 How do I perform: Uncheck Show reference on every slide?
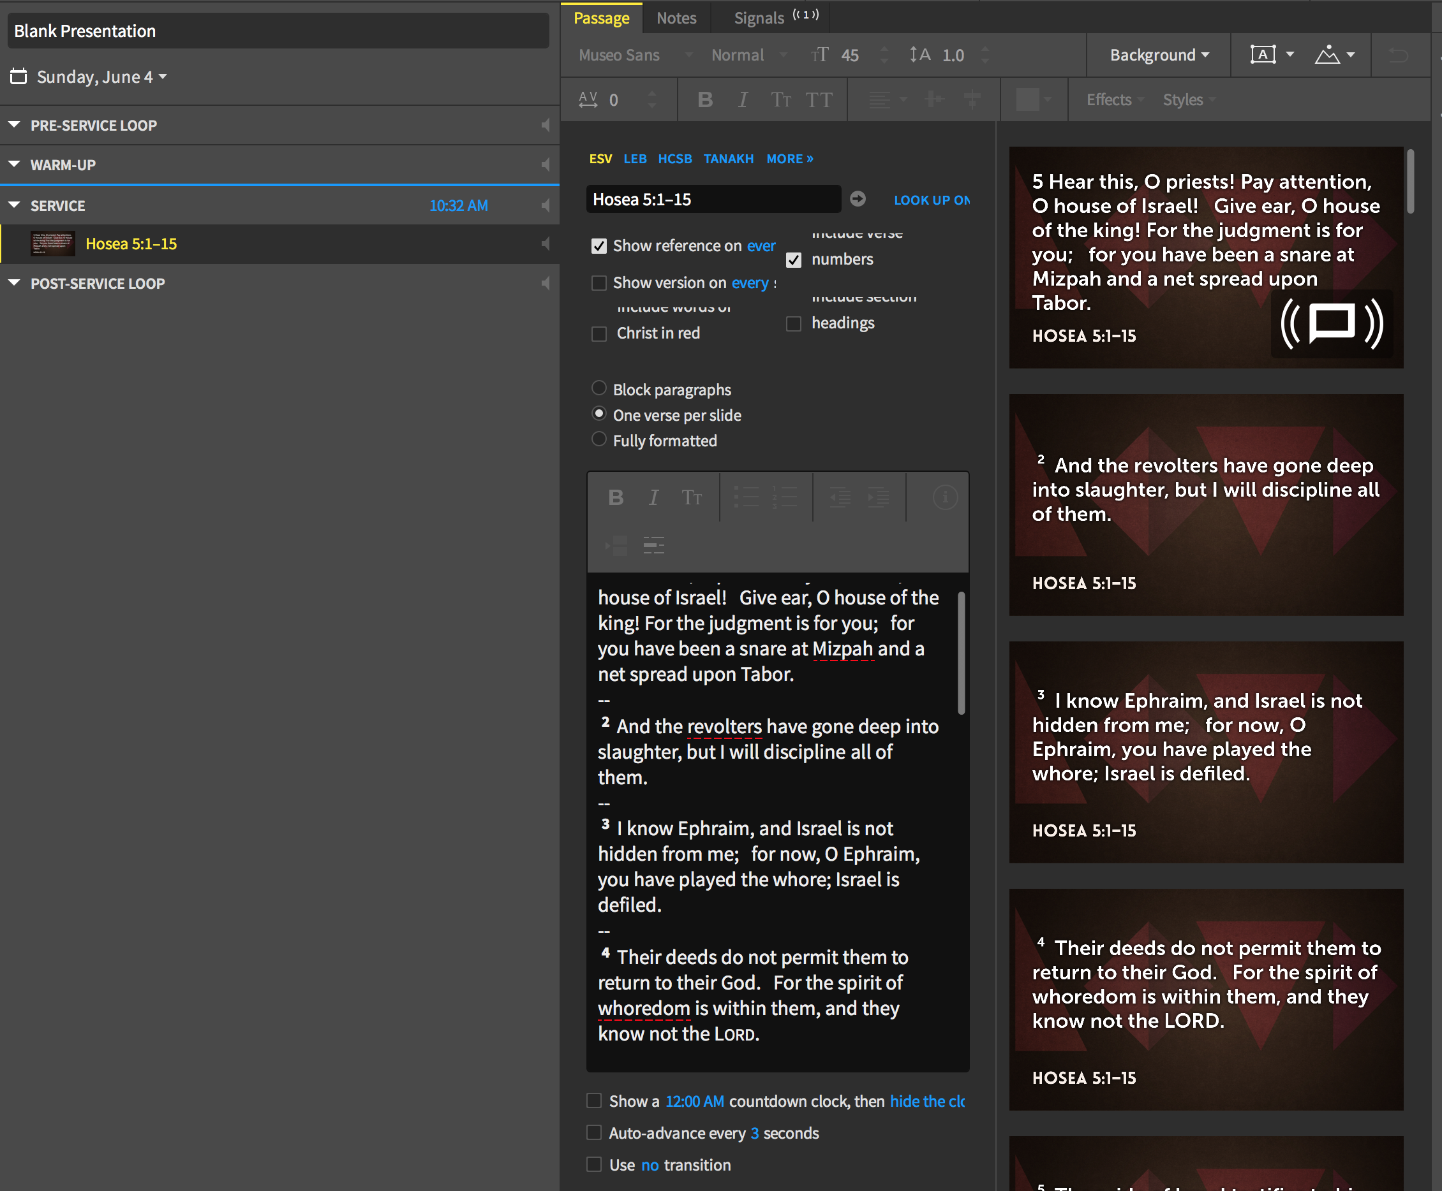[600, 246]
